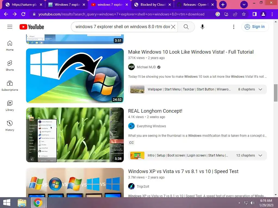Open REAL Longhorn Concept! video title

tap(155, 111)
